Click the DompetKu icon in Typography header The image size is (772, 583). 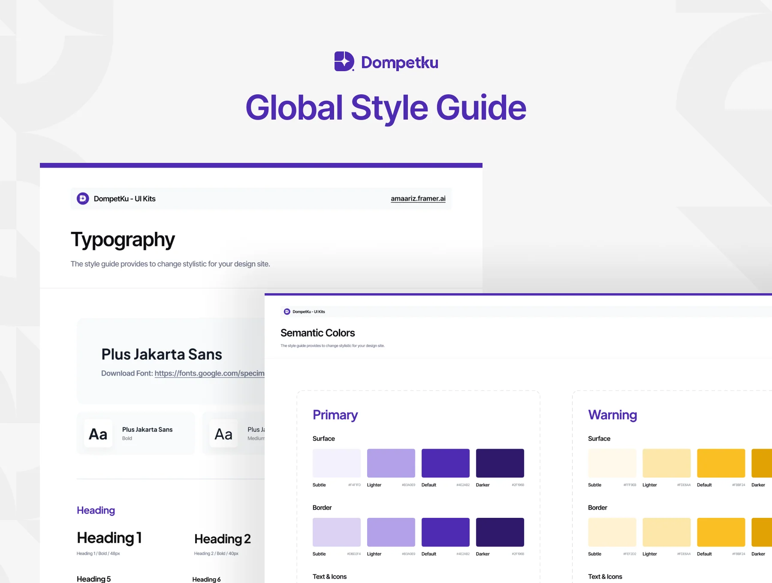coord(83,198)
